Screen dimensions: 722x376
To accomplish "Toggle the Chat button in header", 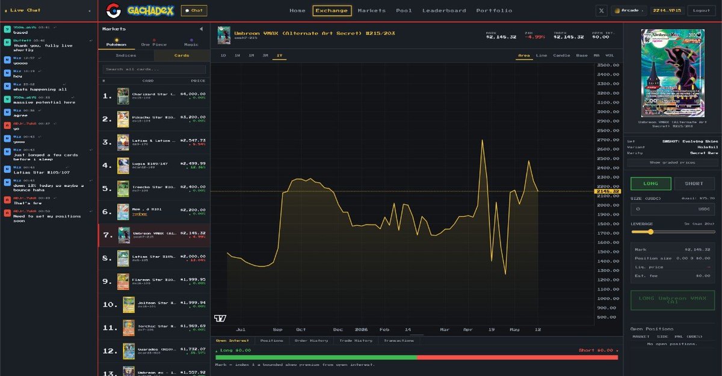I will pyautogui.click(x=193, y=10).
